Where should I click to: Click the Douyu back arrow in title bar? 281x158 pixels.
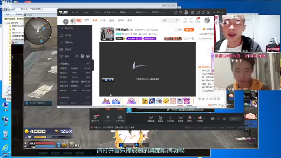(73, 12)
